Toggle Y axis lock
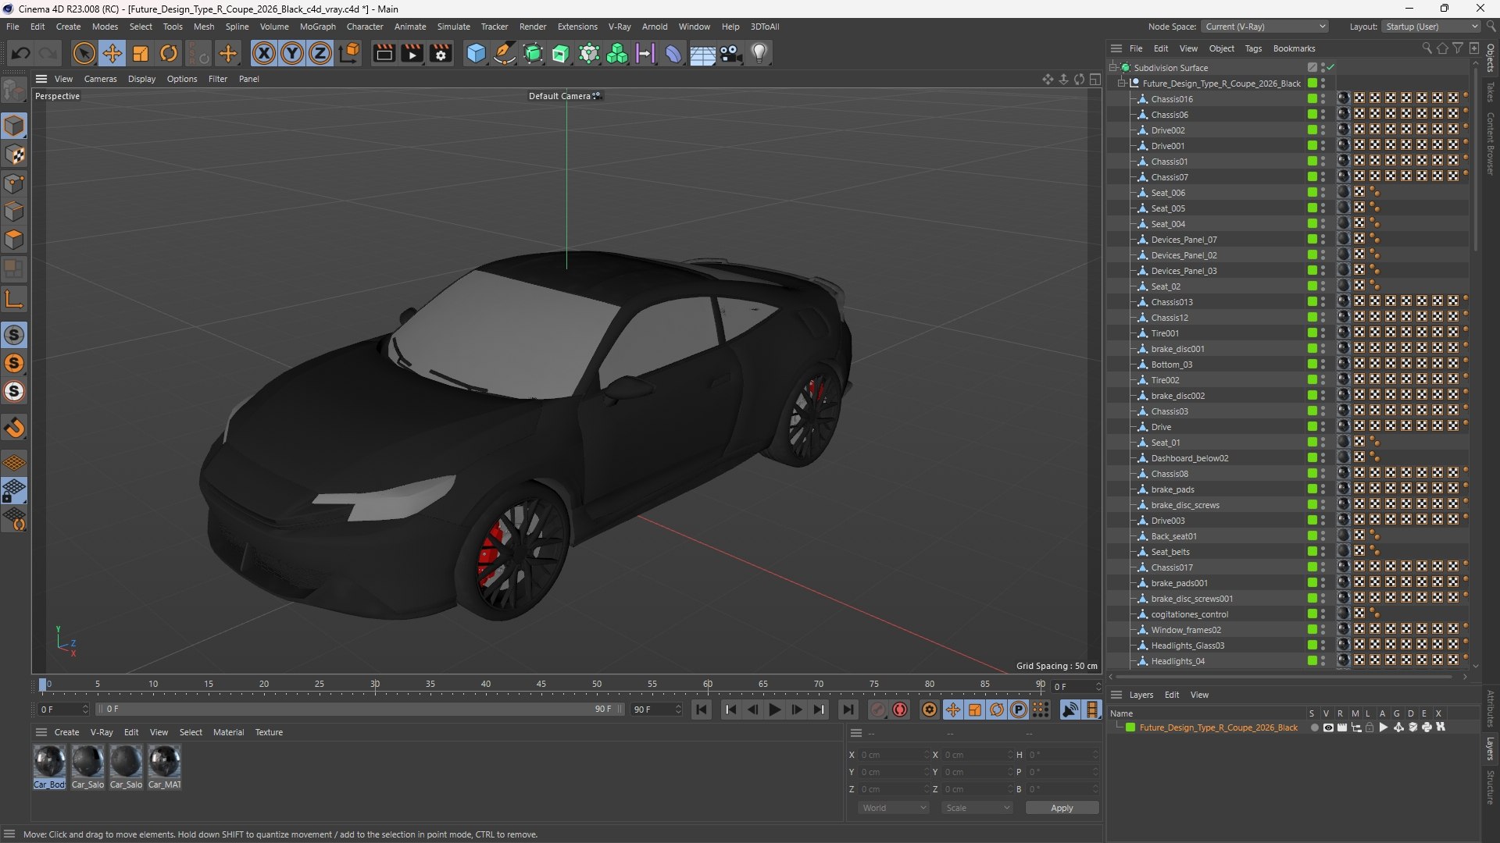The width and height of the screenshot is (1500, 843). pyautogui.click(x=292, y=53)
